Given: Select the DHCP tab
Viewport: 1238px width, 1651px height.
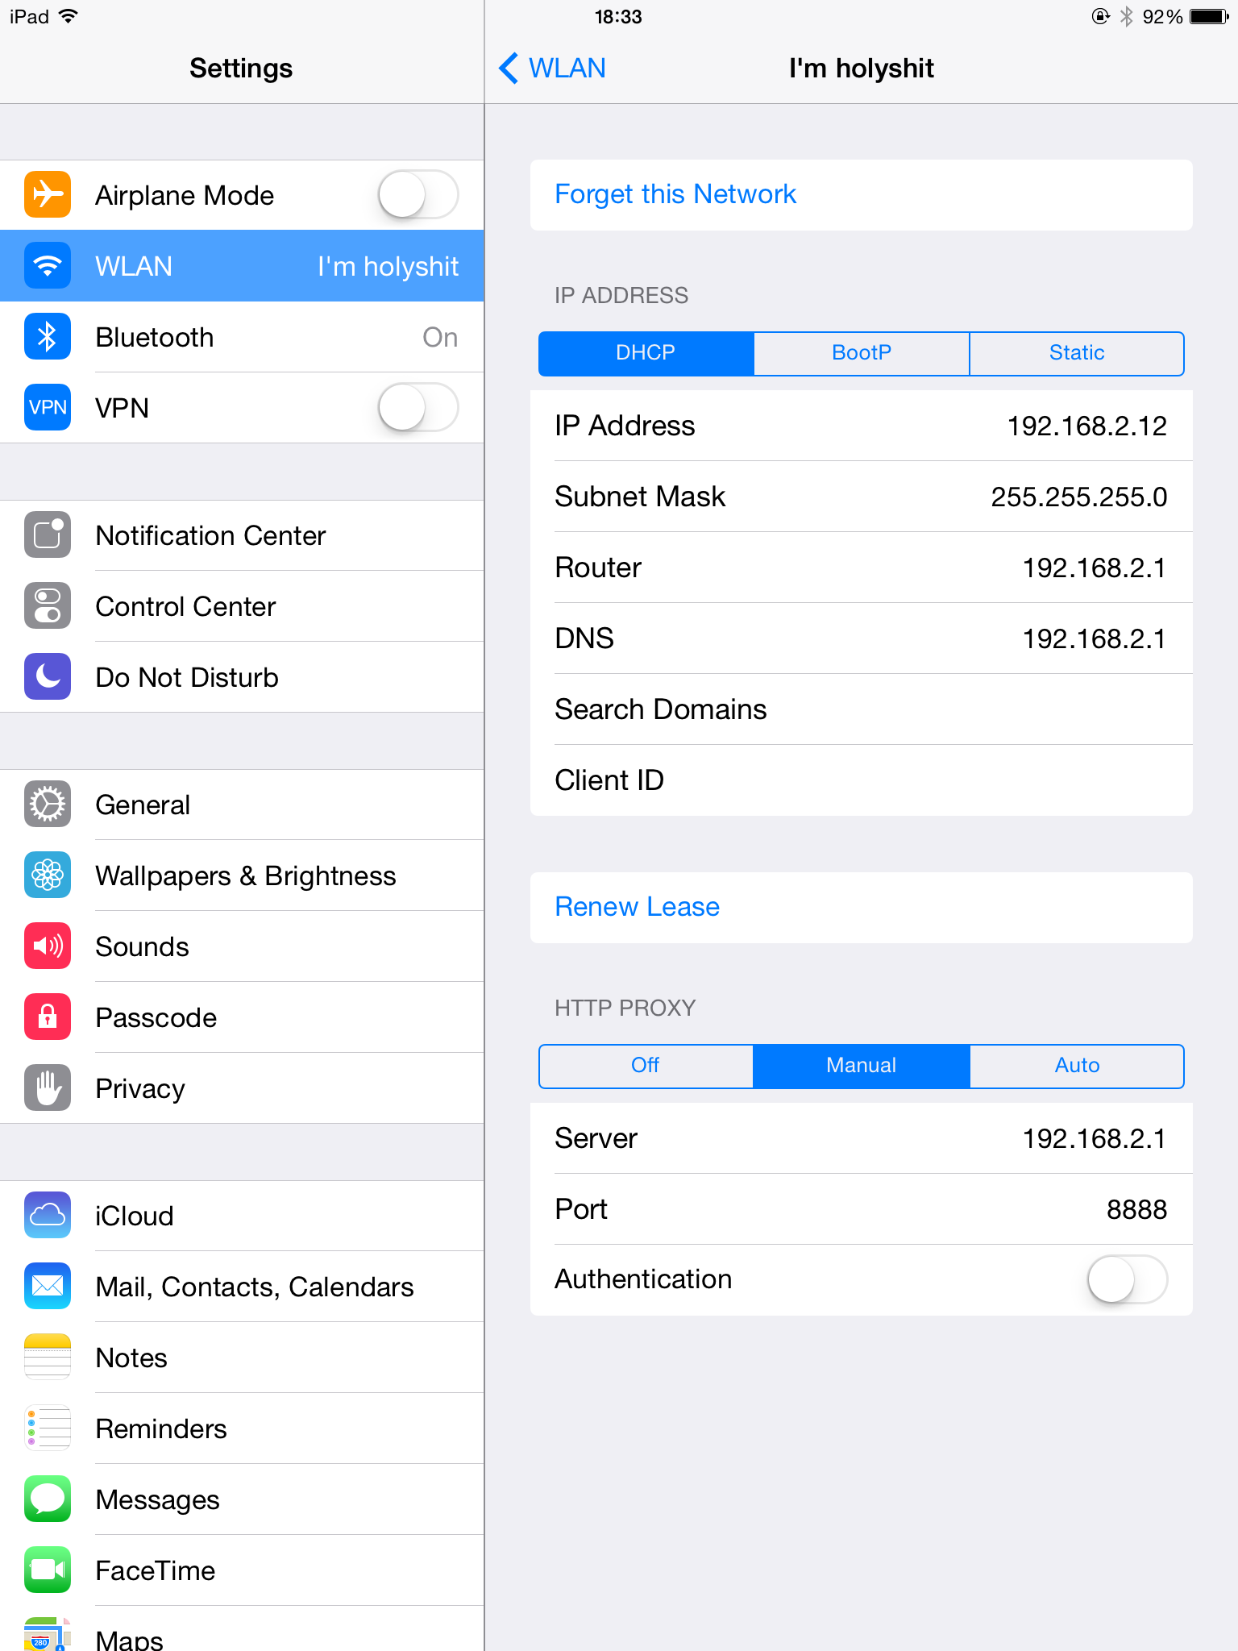Looking at the screenshot, I should pos(646,353).
